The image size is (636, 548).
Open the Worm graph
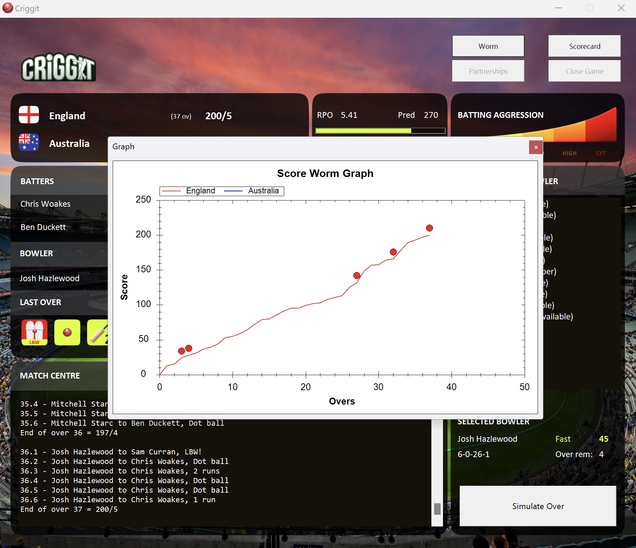[488, 46]
